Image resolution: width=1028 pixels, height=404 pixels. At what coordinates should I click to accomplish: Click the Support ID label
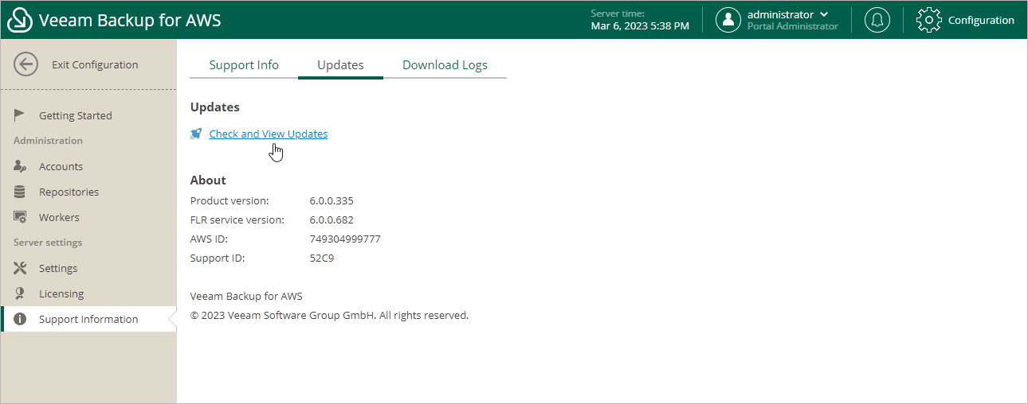[x=218, y=258]
